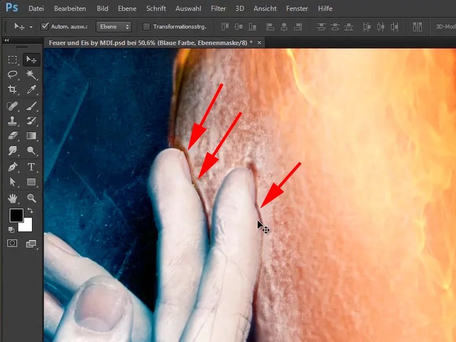The height and width of the screenshot is (342, 456).
Task: Align horizontal centers of layers
Action: 284,27
